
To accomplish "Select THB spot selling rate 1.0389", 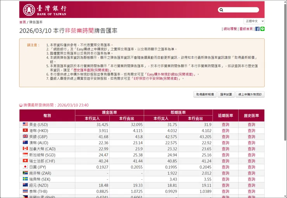I will pyautogui.click(x=206, y=191).
